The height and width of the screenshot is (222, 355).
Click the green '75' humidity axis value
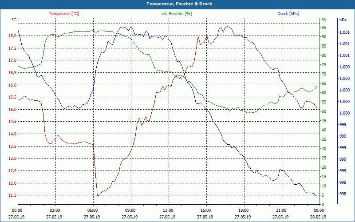(324, 65)
